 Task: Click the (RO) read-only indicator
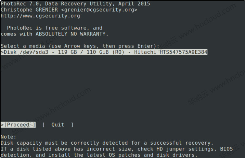(x=118, y=52)
